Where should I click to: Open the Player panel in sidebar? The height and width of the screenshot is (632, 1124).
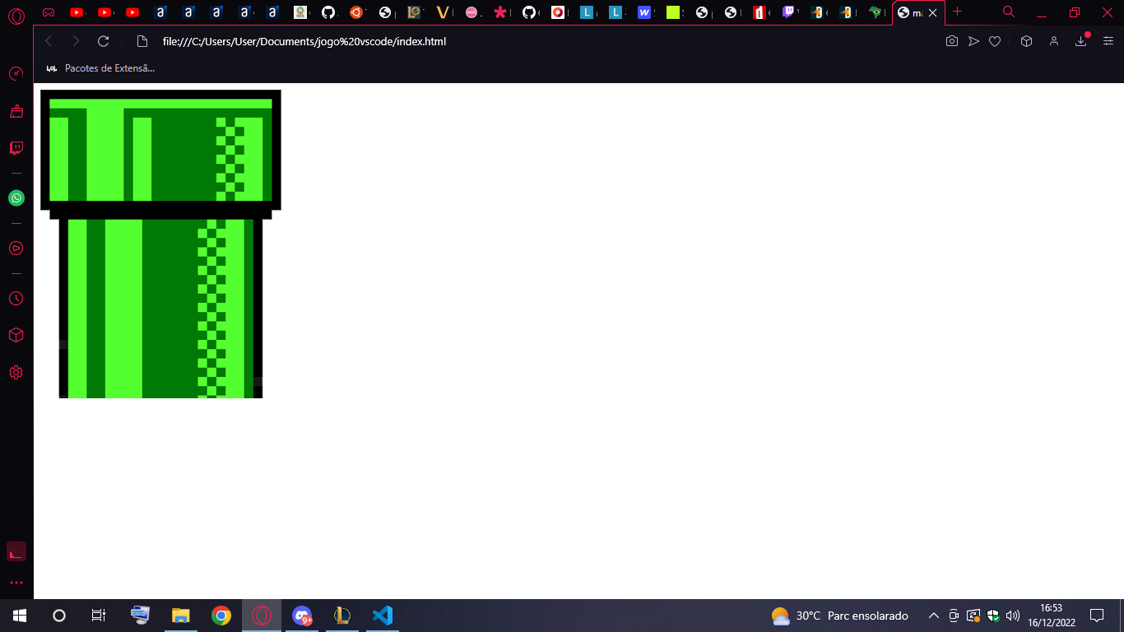[16, 248]
